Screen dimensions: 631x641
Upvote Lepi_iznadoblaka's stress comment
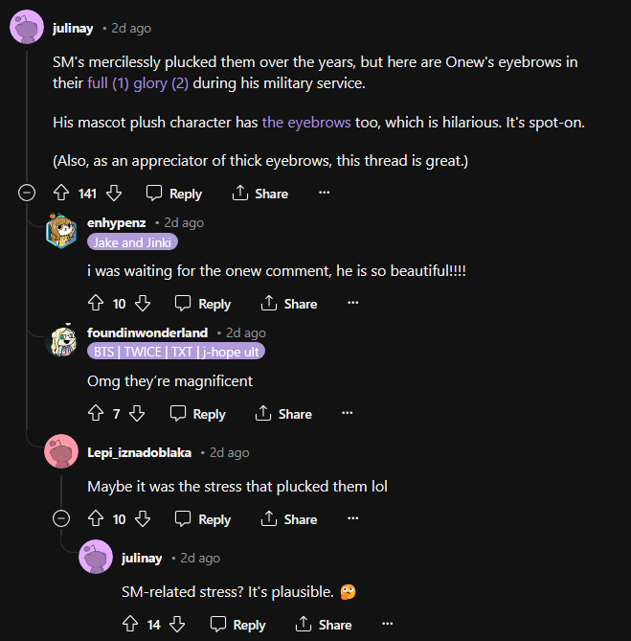(x=95, y=519)
